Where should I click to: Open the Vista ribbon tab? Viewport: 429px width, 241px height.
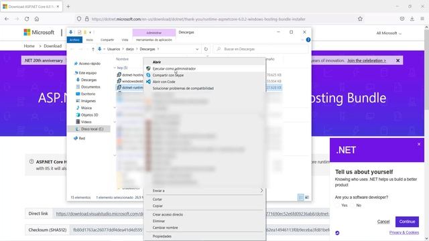tap(125, 40)
